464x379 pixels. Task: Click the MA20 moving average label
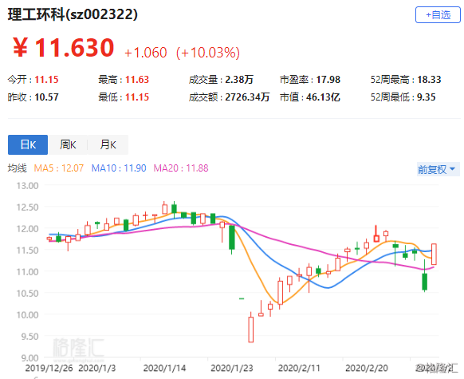(181, 168)
